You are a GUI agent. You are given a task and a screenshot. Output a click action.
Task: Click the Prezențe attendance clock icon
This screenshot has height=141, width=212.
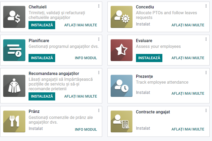(x=121, y=86)
